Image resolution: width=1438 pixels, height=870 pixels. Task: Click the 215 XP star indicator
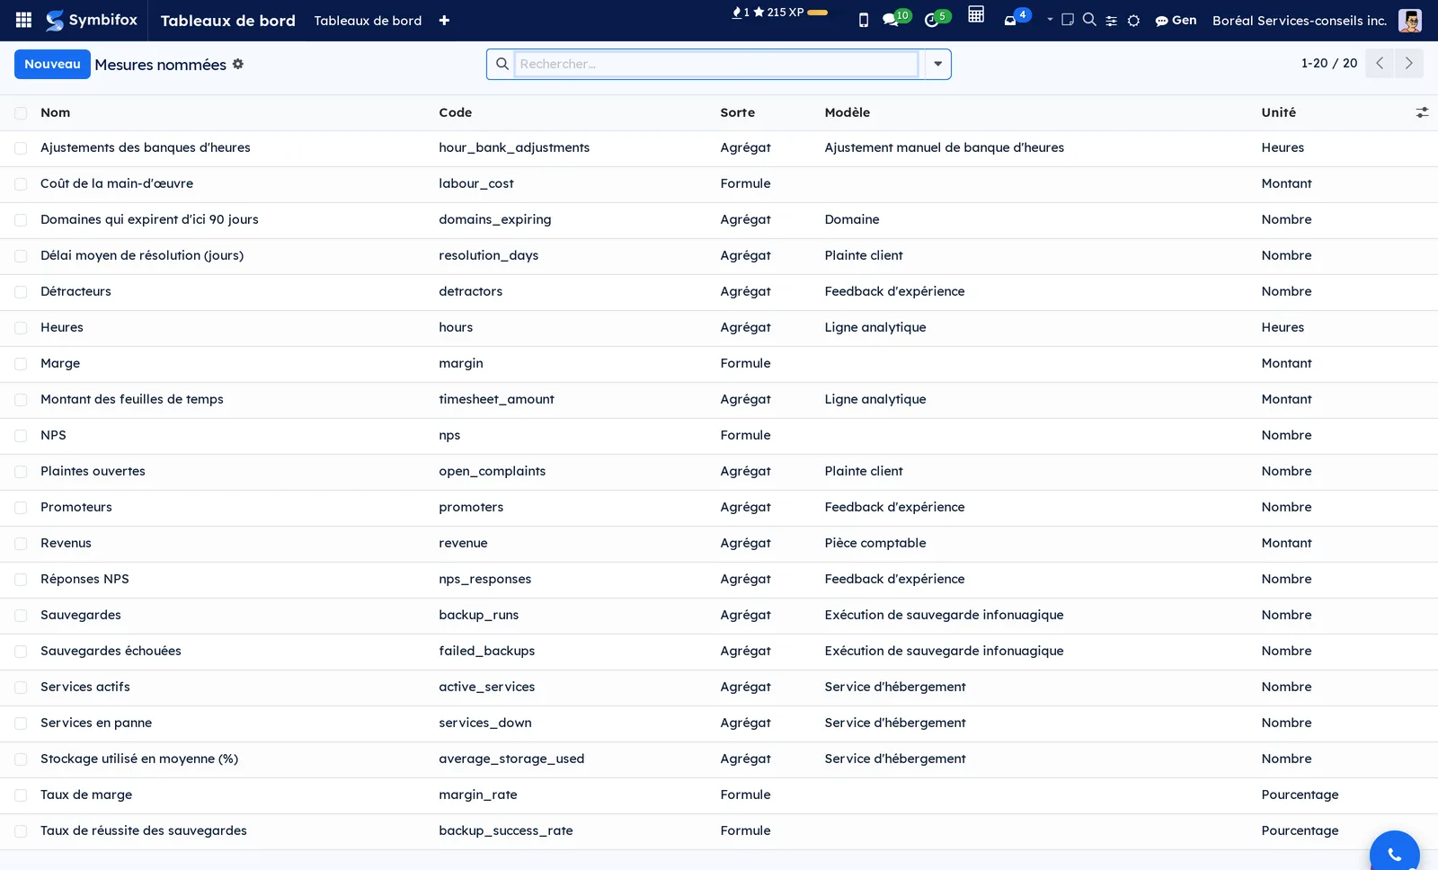pyautogui.click(x=778, y=13)
